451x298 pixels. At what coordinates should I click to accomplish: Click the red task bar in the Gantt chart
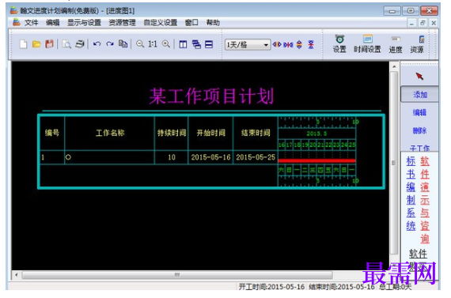(317, 160)
